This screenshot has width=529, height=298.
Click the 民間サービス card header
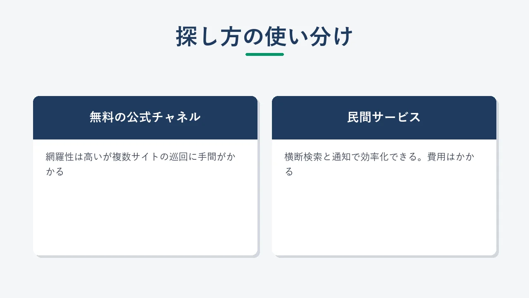[384, 118]
